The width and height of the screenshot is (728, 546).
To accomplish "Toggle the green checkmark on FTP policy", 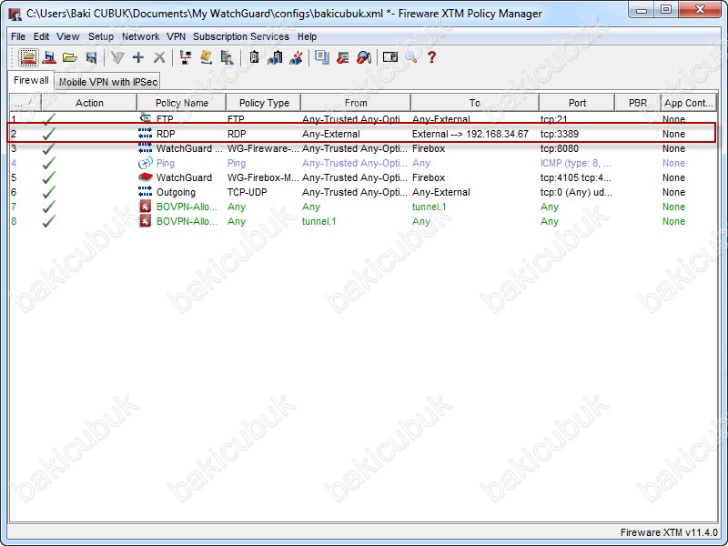I will tap(49, 119).
